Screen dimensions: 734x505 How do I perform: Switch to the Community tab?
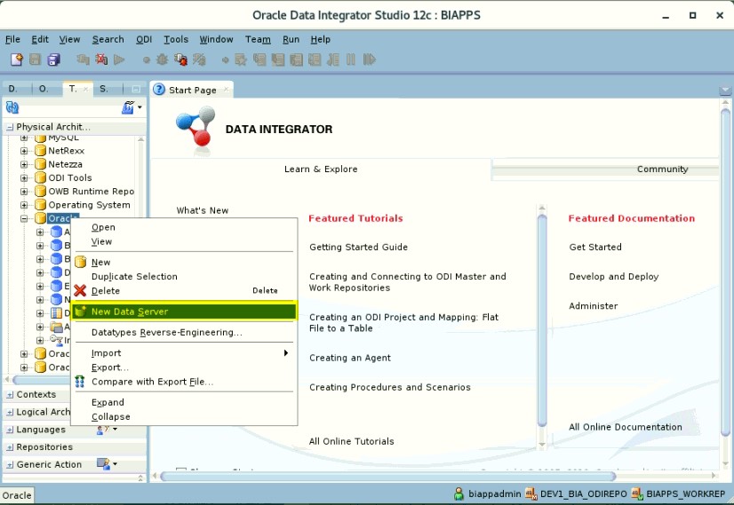pos(662,170)
